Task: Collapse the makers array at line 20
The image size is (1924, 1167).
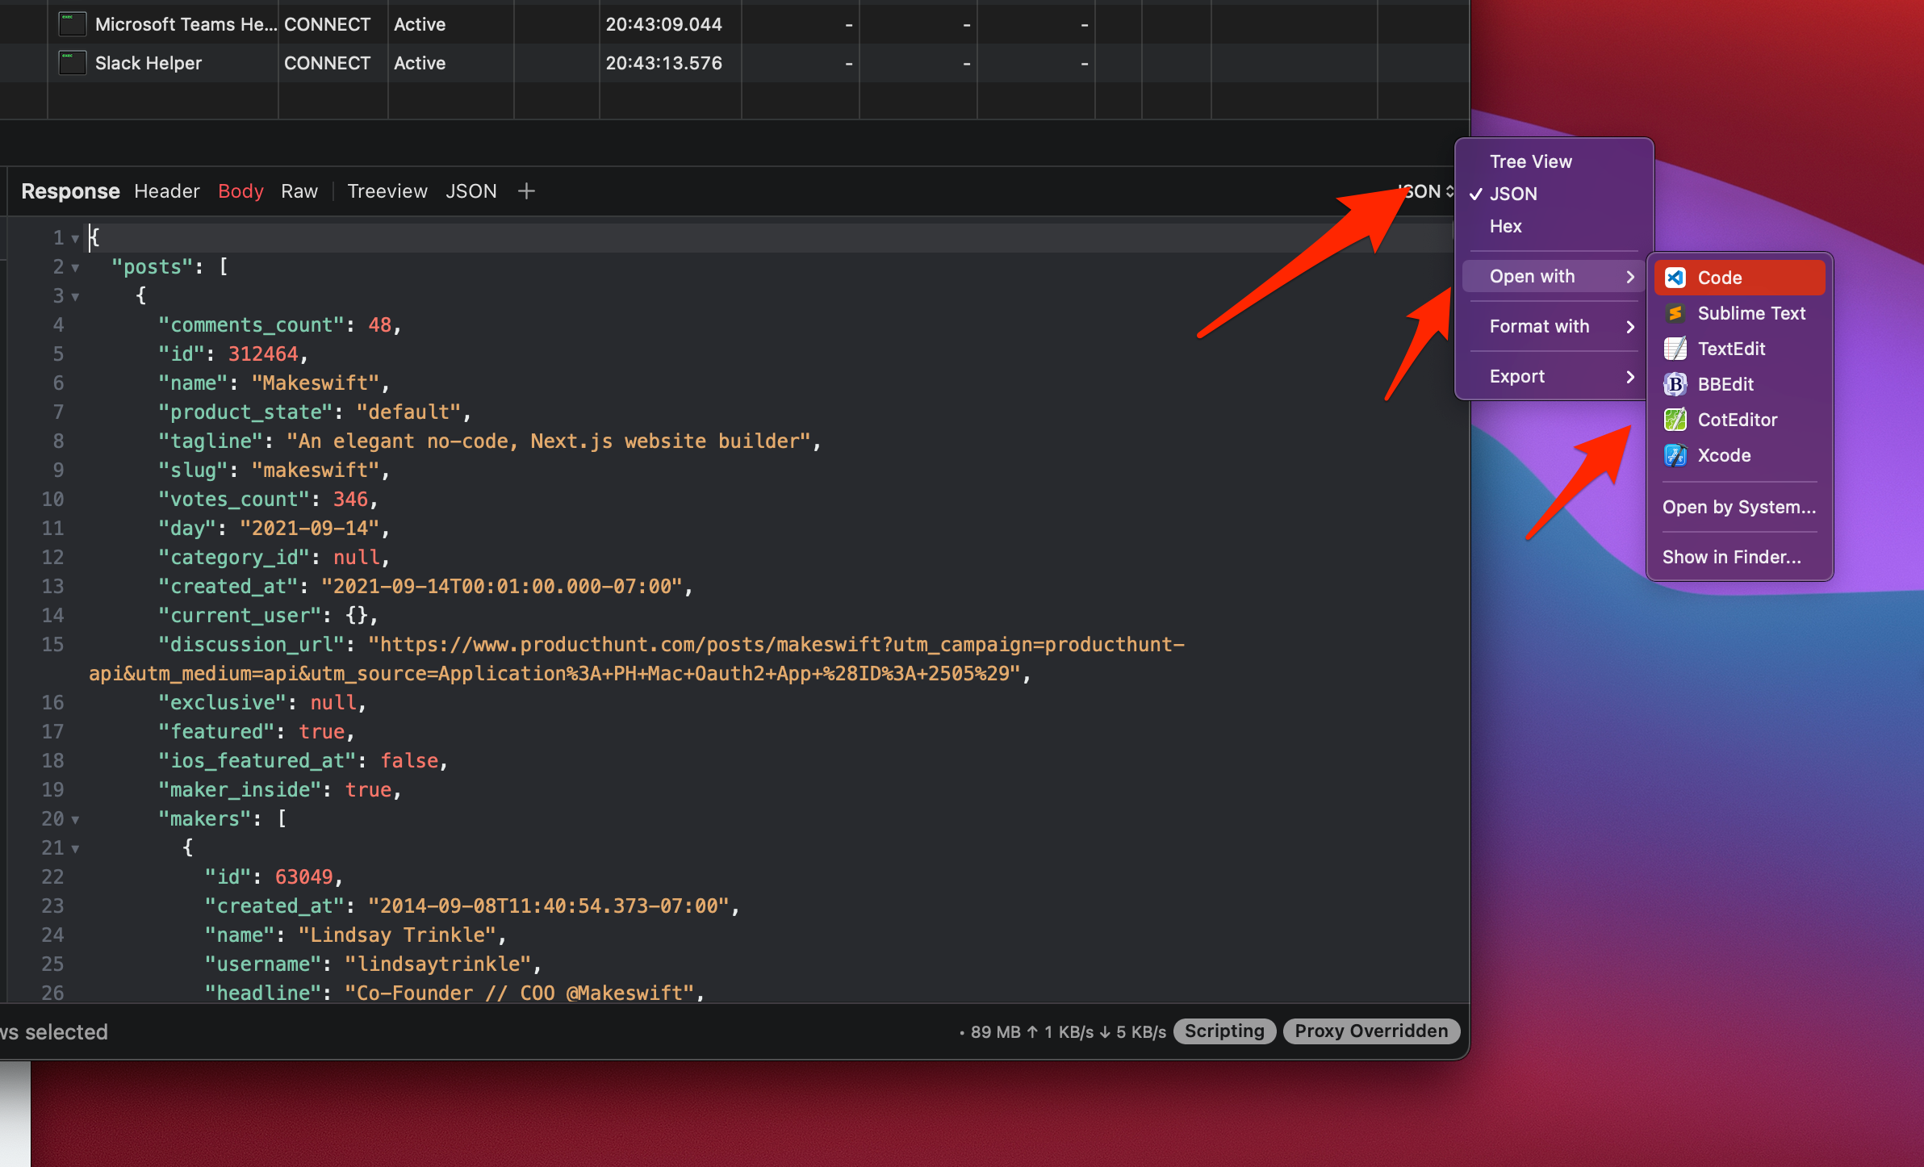Action: [x=75, y=820]
